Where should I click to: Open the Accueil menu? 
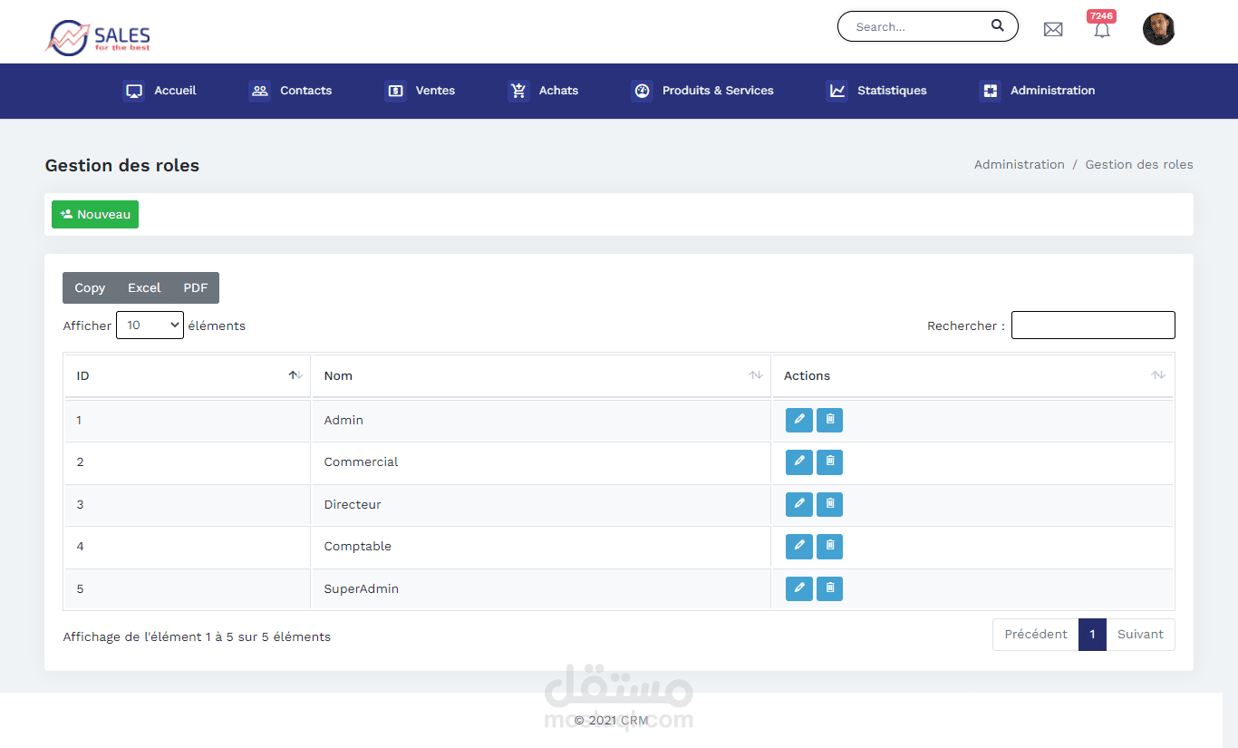pyautogui.click(x=160, y=91)
